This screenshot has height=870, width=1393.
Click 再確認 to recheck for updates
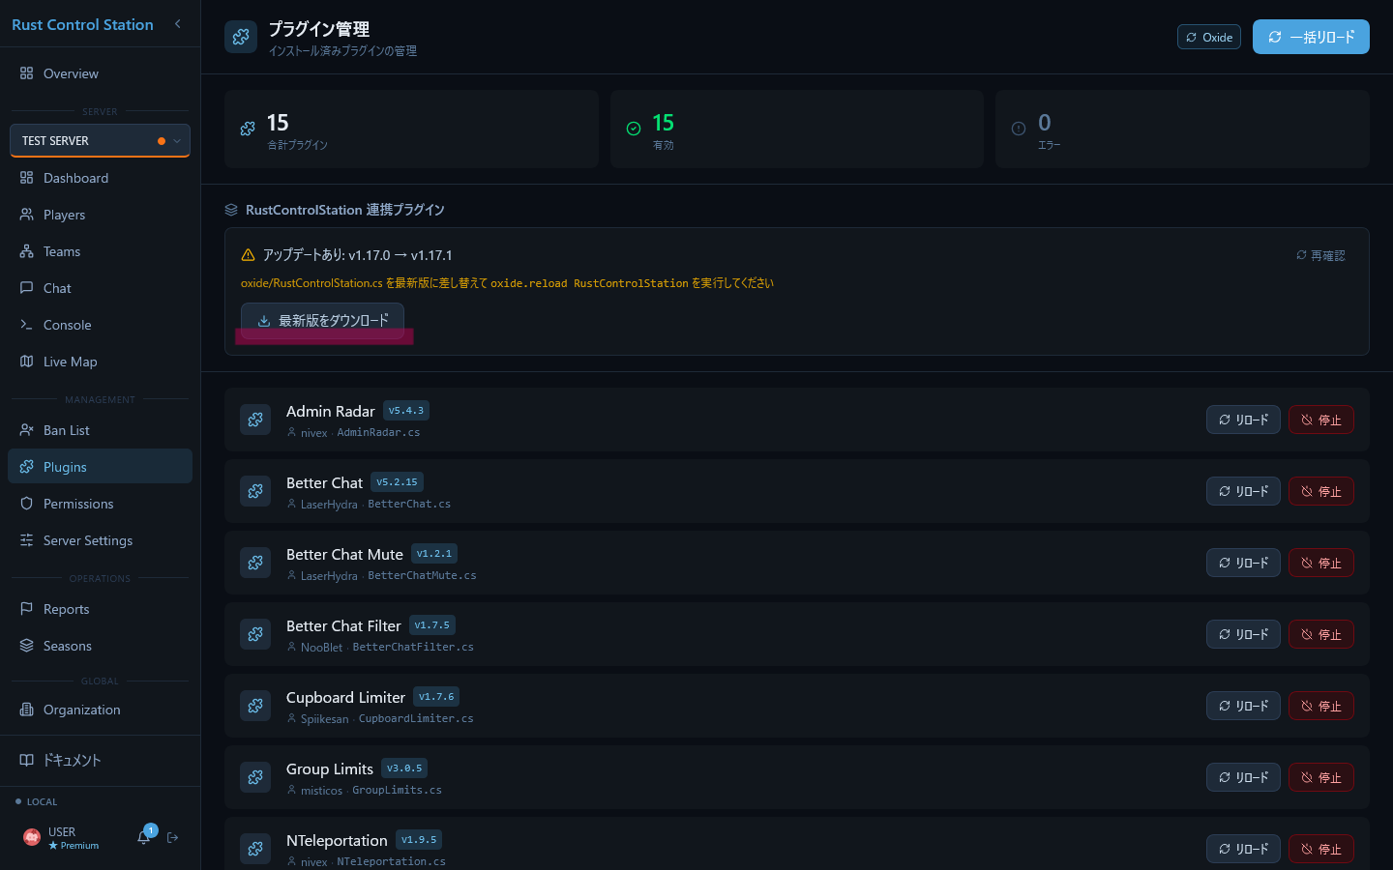pos(1320,255)
